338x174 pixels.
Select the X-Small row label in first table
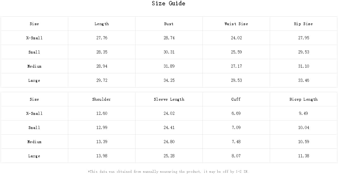click(x=34, y=38)
